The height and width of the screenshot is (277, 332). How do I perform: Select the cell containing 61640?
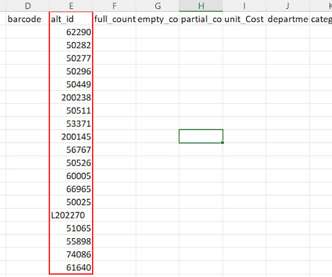(71, 268)
